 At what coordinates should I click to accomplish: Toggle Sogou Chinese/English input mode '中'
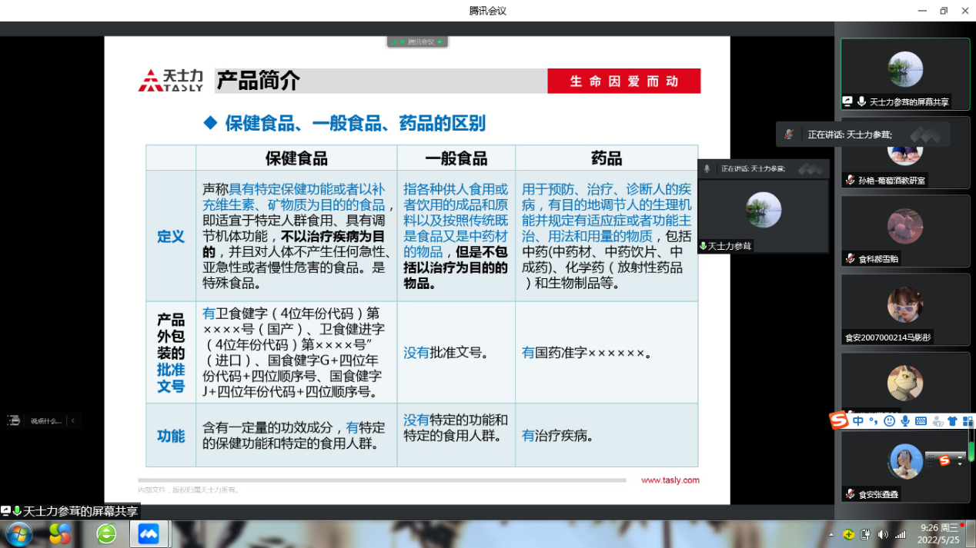click(x=857, y=421)
